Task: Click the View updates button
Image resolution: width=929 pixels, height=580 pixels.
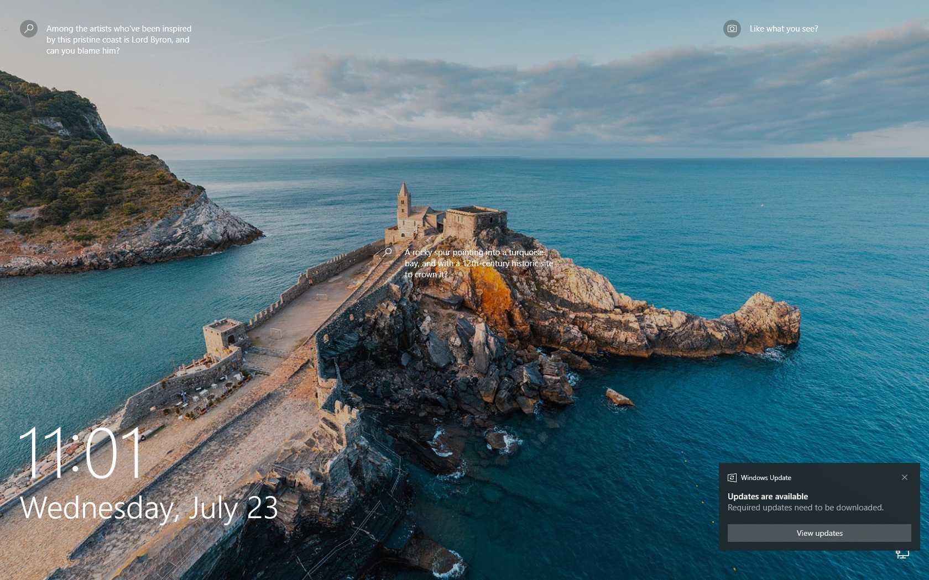Action: click(x=820, y=533)
